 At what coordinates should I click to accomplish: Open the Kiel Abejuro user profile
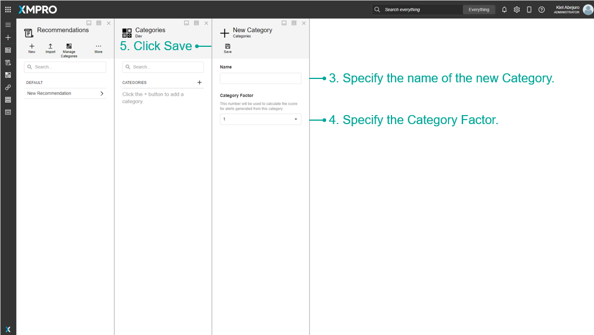pyautogui.click(x=574, y=10)
